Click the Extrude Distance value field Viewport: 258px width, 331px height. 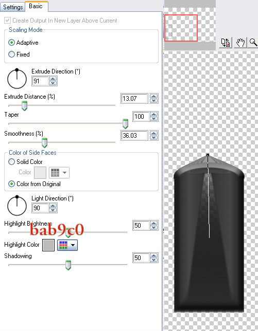coord(134,98)
